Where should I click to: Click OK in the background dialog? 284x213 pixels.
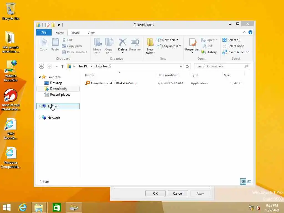tap(155, 193)
